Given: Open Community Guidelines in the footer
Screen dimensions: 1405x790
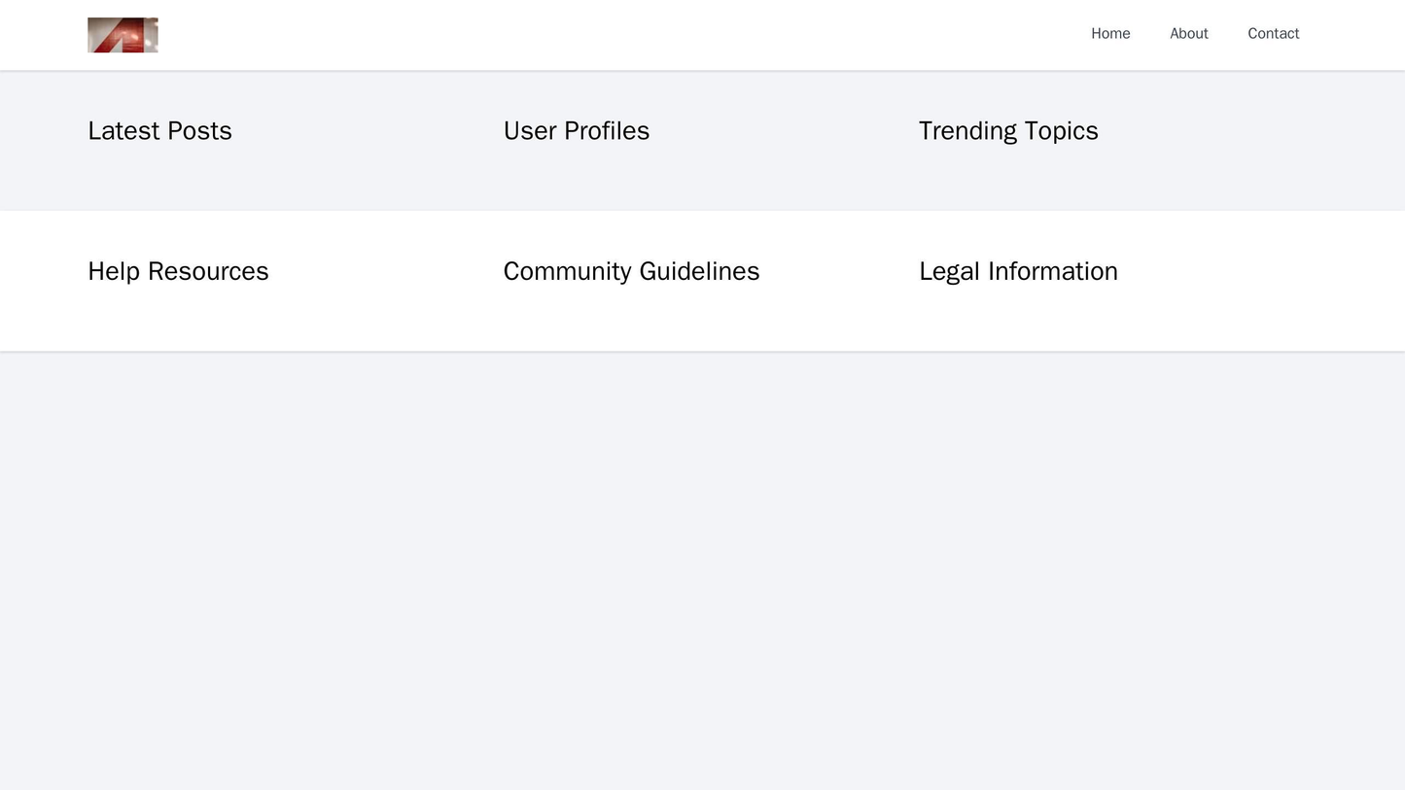Looking at the screenshot, I should [x=631, y=271].
